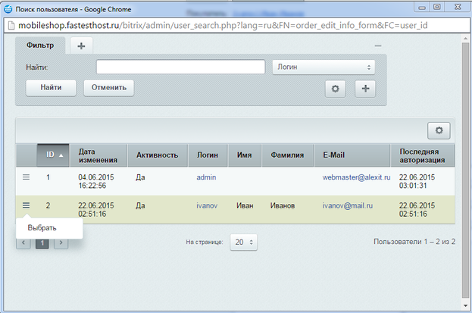This screenshot has height=313, width=472.
Task: Click surname cell Иванов
Action: click(283, 205)
